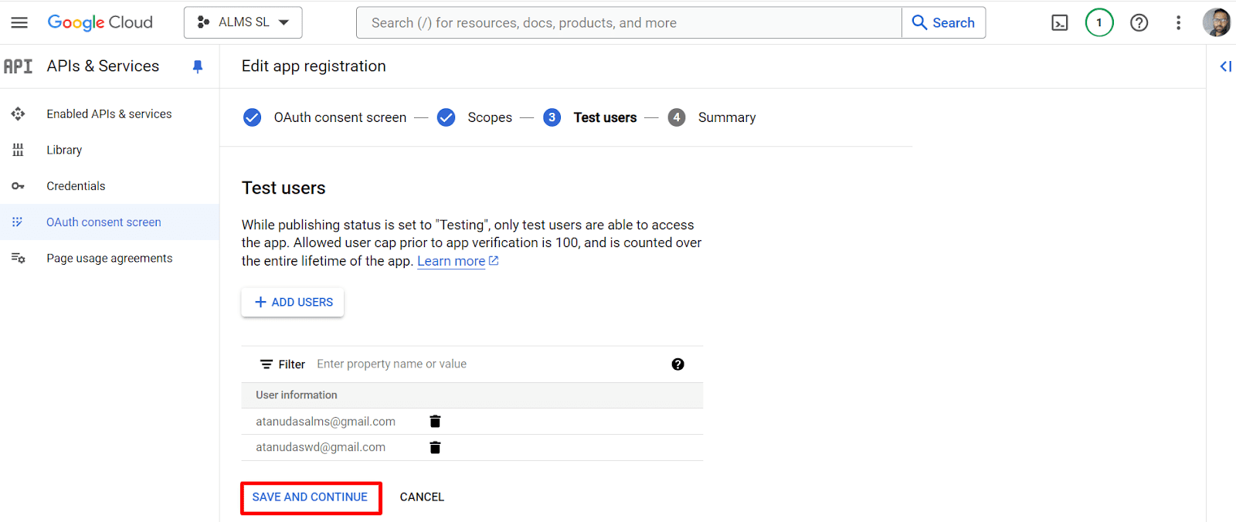
Task: Open the notifications badge showing 1
Action: 1098,23
